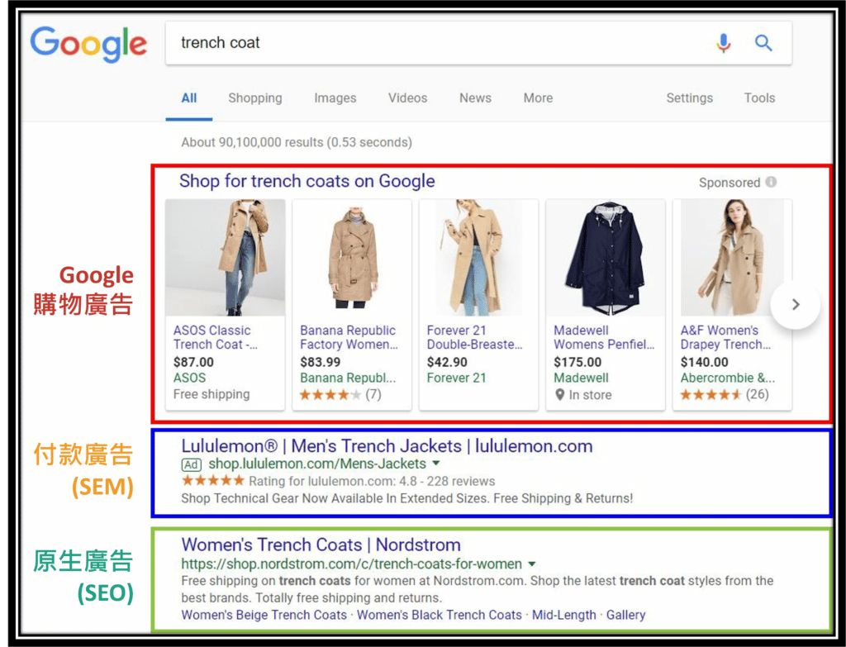Click the Abercrombie & seller name
Image resolution: width=846 pixels, height=647 pixels.
click(728, 378)
